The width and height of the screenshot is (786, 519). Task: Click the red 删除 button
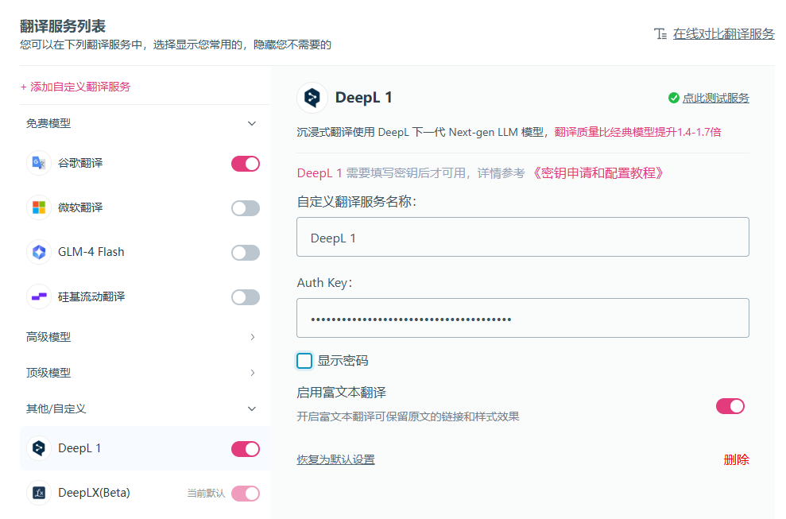[x=737, y=459]
